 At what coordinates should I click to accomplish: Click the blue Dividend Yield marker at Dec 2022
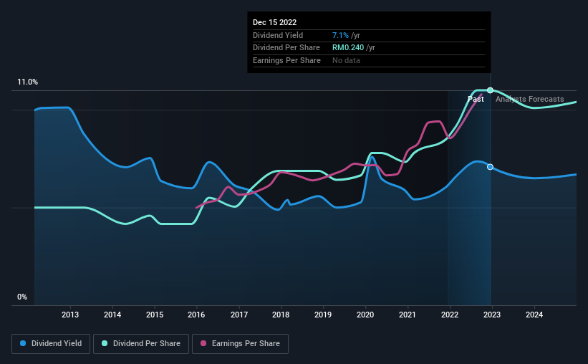coord(490,167)
